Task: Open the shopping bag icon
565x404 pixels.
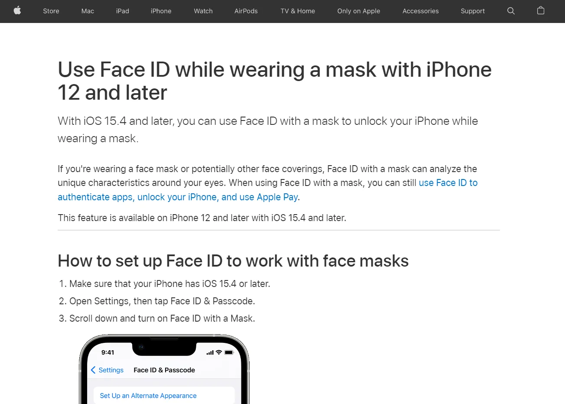Action: pos(540,10)
